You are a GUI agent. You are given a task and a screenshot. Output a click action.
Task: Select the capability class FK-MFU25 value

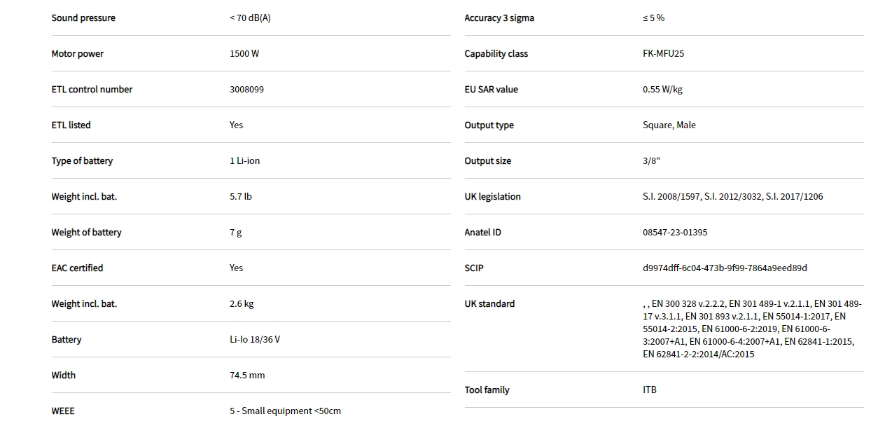point(663,54)
